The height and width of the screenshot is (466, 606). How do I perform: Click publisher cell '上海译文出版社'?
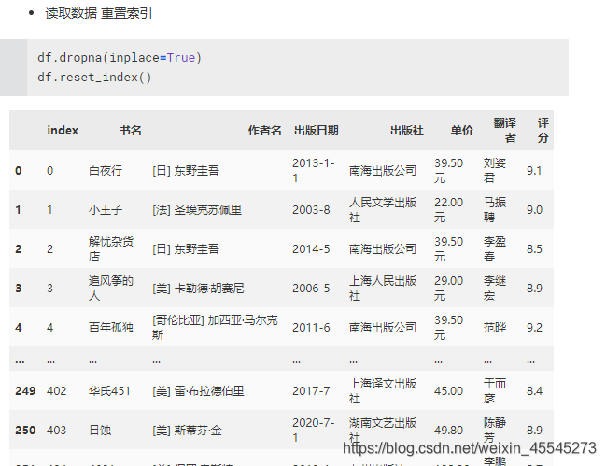[383, 390]
